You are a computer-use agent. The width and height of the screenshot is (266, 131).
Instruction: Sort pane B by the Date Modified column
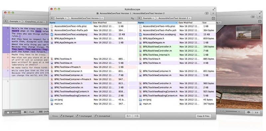(x=190, y=23)
